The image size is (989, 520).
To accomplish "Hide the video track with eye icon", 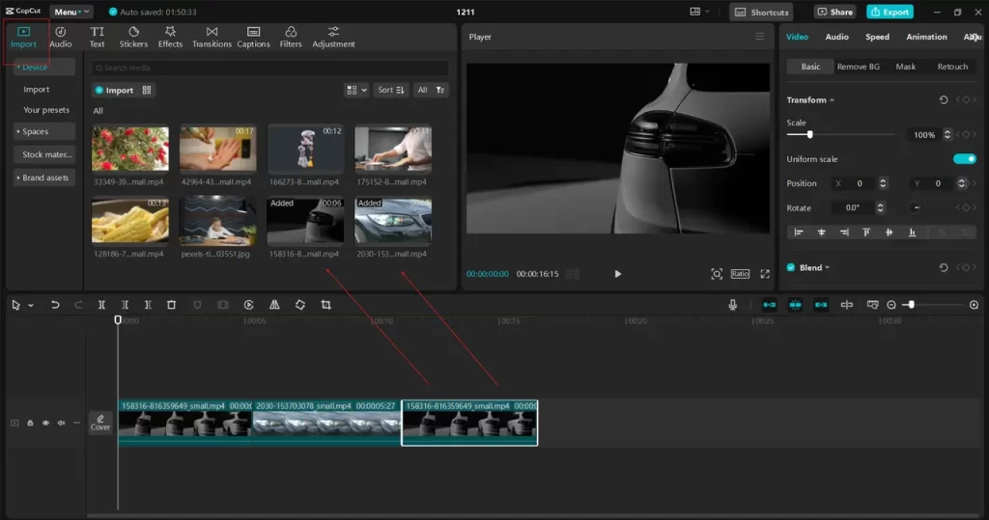I will [45, 423].
